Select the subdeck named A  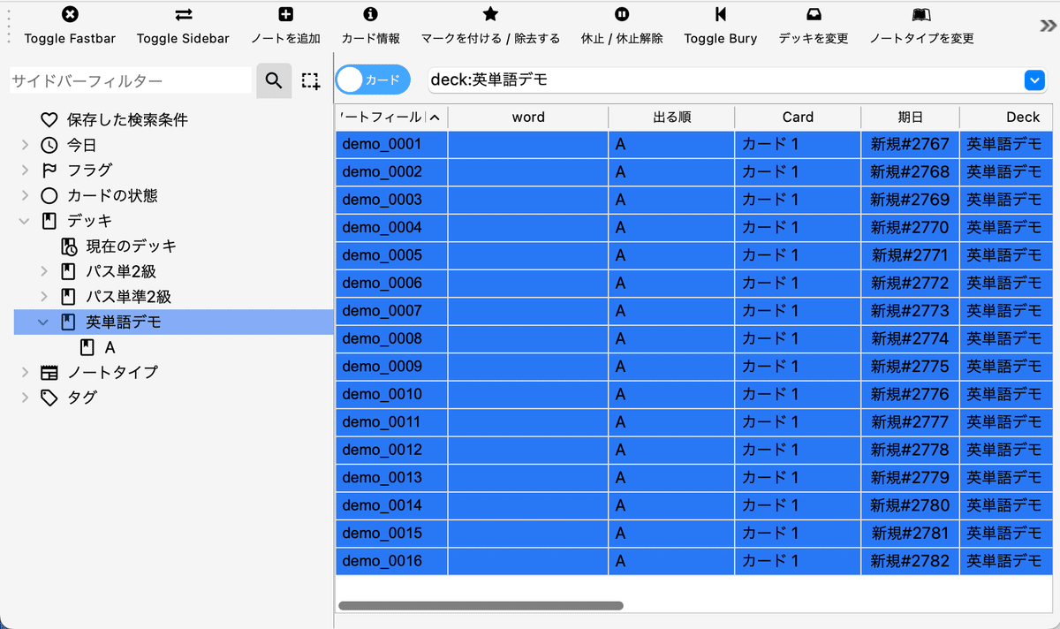tap(110, 347)
